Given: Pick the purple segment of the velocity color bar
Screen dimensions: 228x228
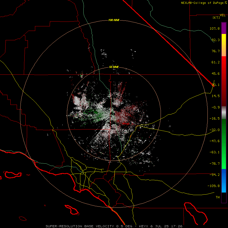Looking at the screenshot, I should click(x=224, y=28).
